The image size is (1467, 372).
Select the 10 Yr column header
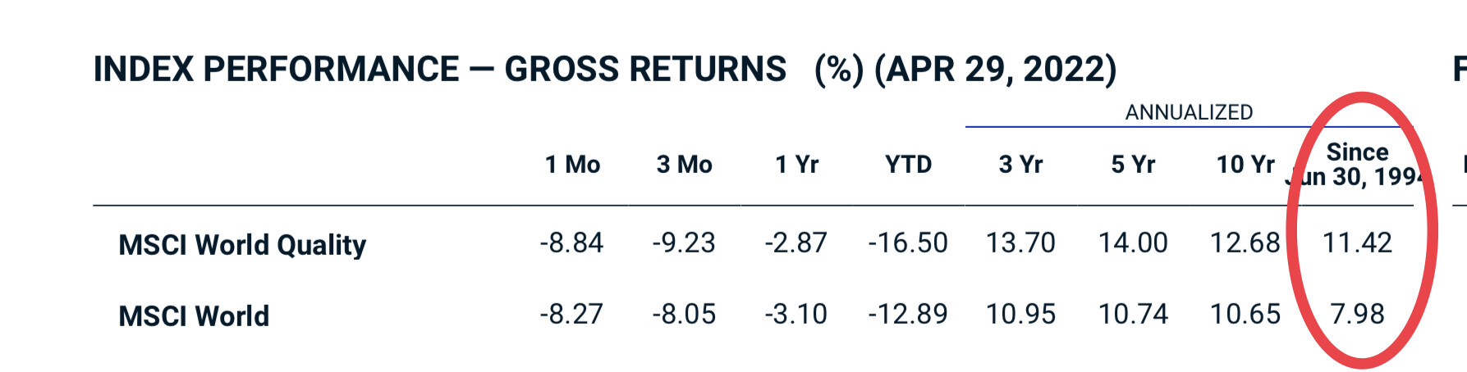tap(1245, 165)
